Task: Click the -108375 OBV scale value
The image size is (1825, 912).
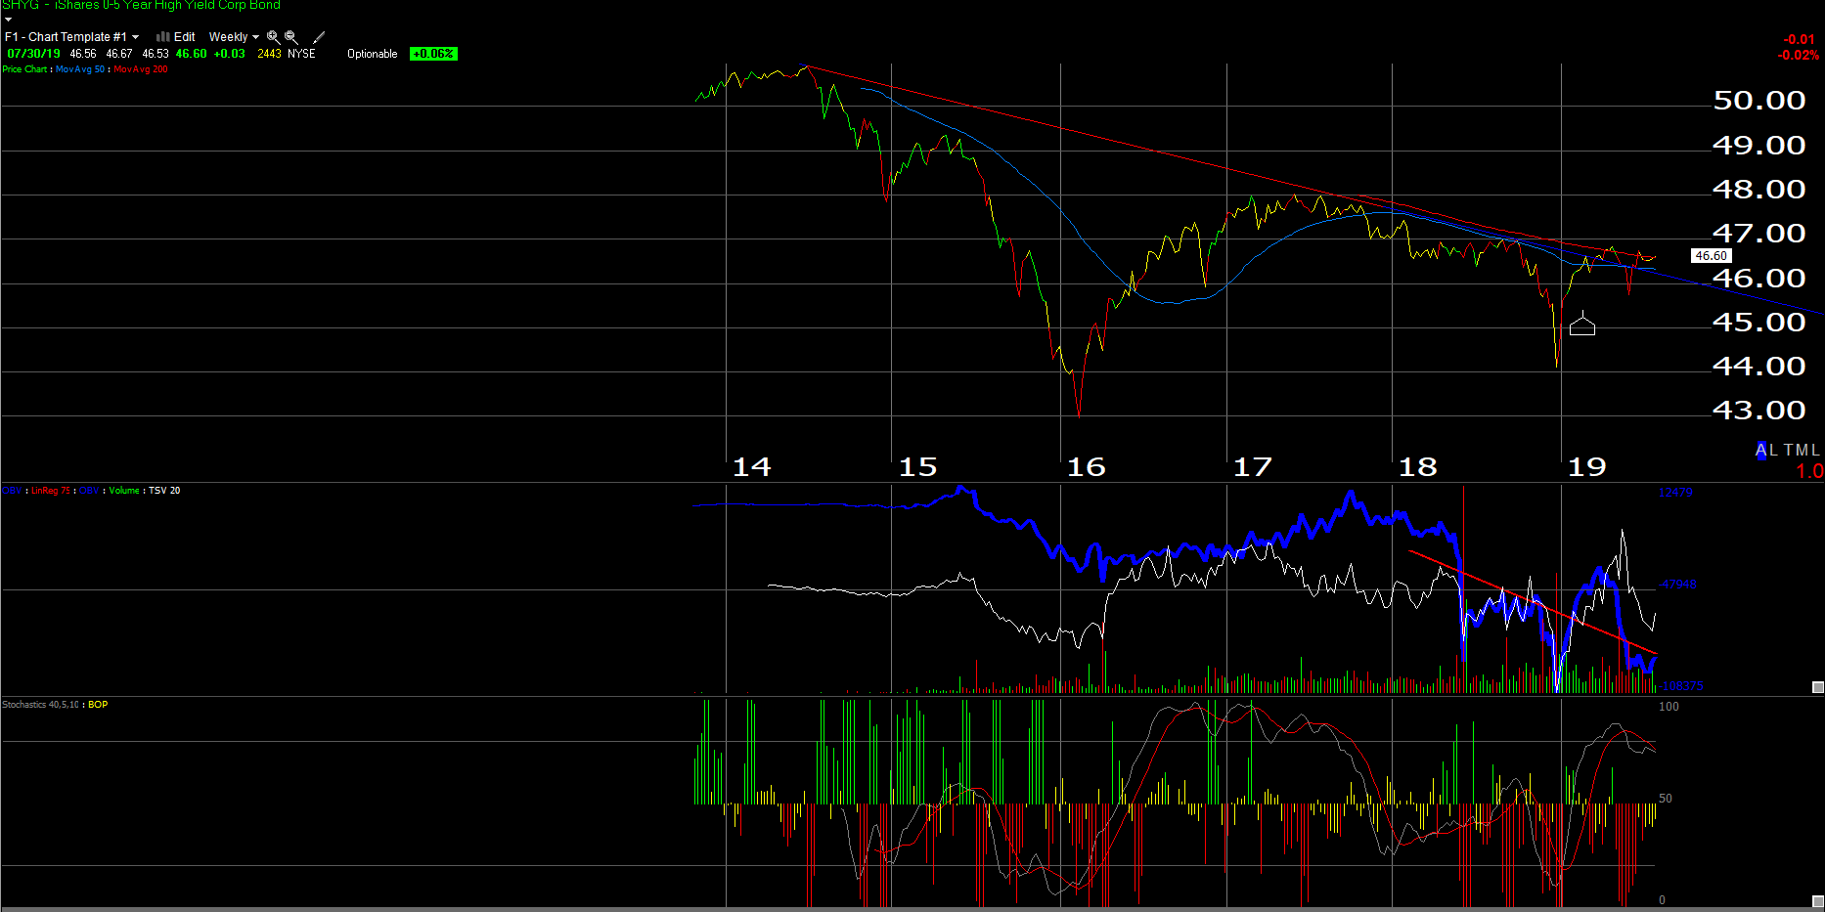Action: pos(1680,686)
